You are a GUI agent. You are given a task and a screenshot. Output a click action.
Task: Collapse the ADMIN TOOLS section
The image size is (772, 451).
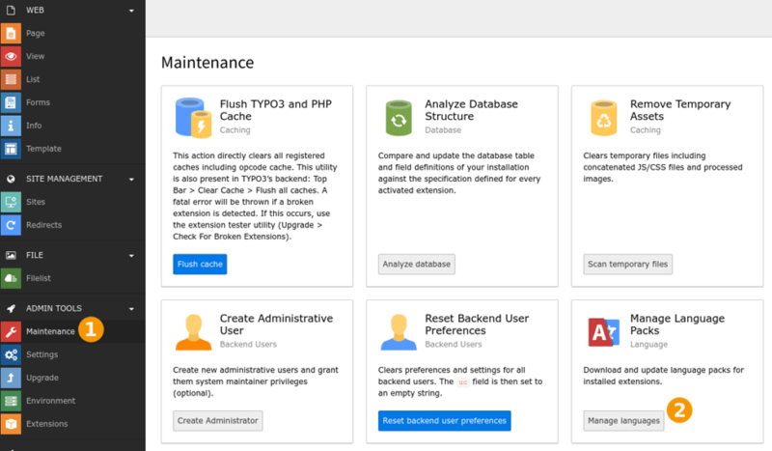[x=131, y=308]
